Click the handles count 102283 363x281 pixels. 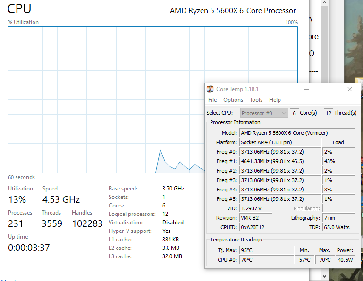pos(87,223)
